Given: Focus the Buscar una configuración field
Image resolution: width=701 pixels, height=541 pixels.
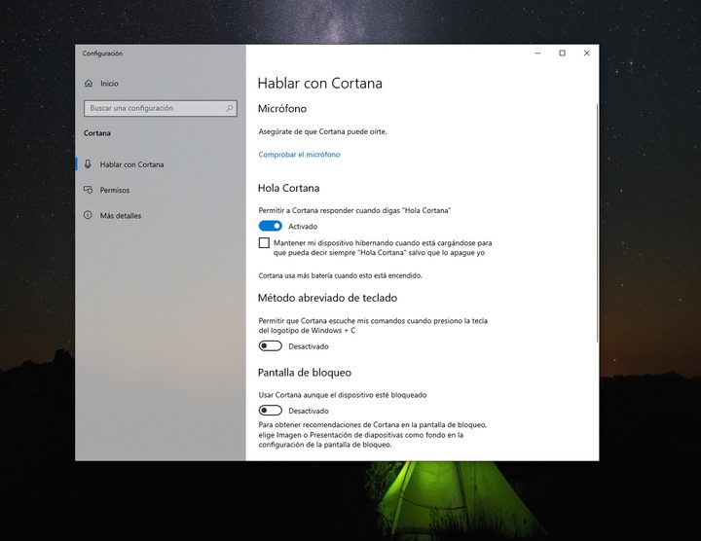Looking at the screenshot, I should 160,108.
